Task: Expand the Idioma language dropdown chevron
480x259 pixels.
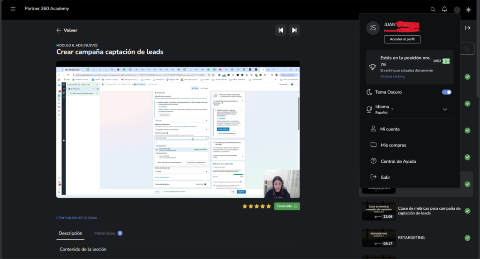Action: tap(445, 109)
